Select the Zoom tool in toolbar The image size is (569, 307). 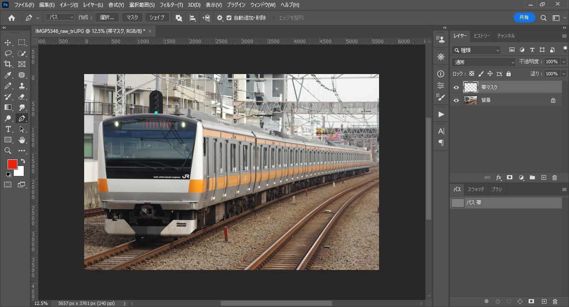(x=8, y=151)
